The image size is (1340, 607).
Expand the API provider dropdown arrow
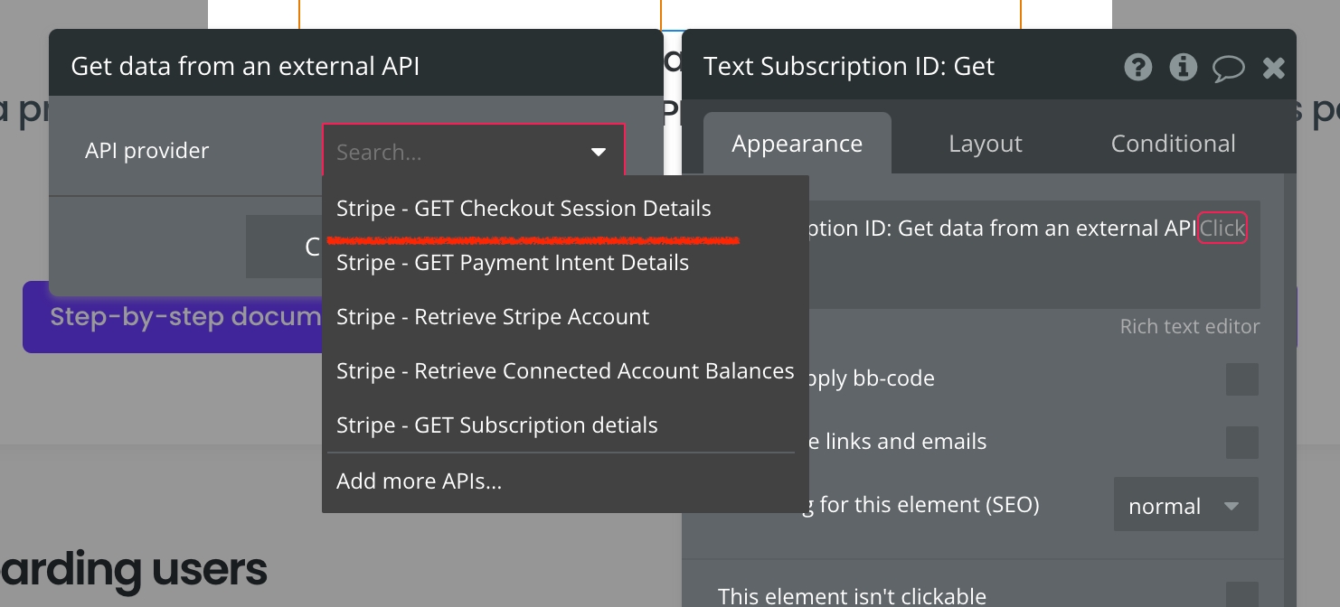pyautogui.click(x=599, y=152)
